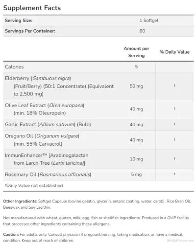196x244 pixels.
Task: Select the Rosemary Oil ingredient row
Action: (x=98, y=175)
